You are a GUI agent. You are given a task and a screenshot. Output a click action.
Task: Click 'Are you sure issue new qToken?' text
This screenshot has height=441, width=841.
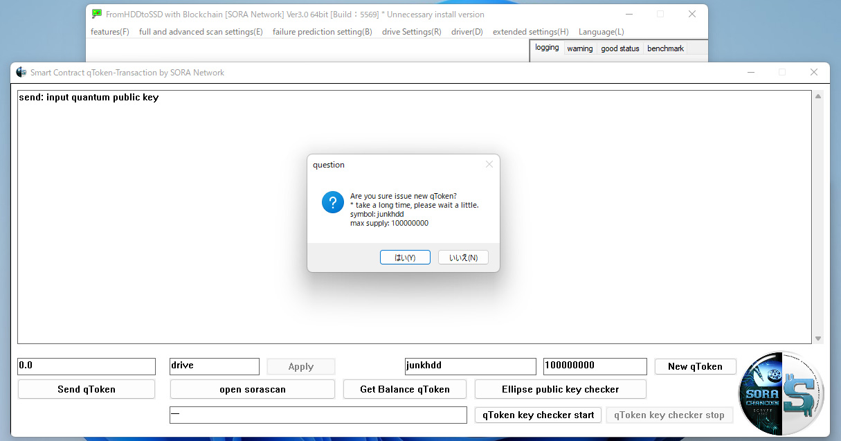coord(404,196)
